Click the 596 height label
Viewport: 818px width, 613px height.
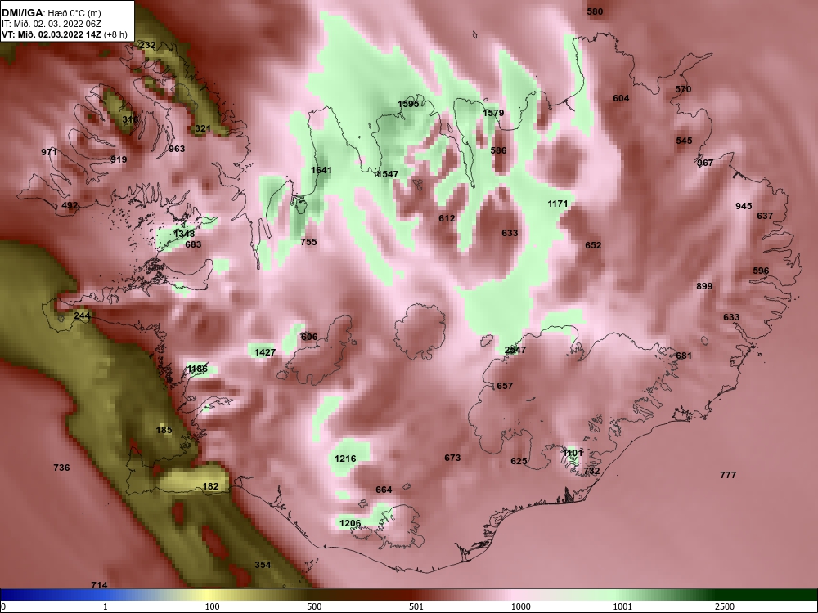click(761, 271)
